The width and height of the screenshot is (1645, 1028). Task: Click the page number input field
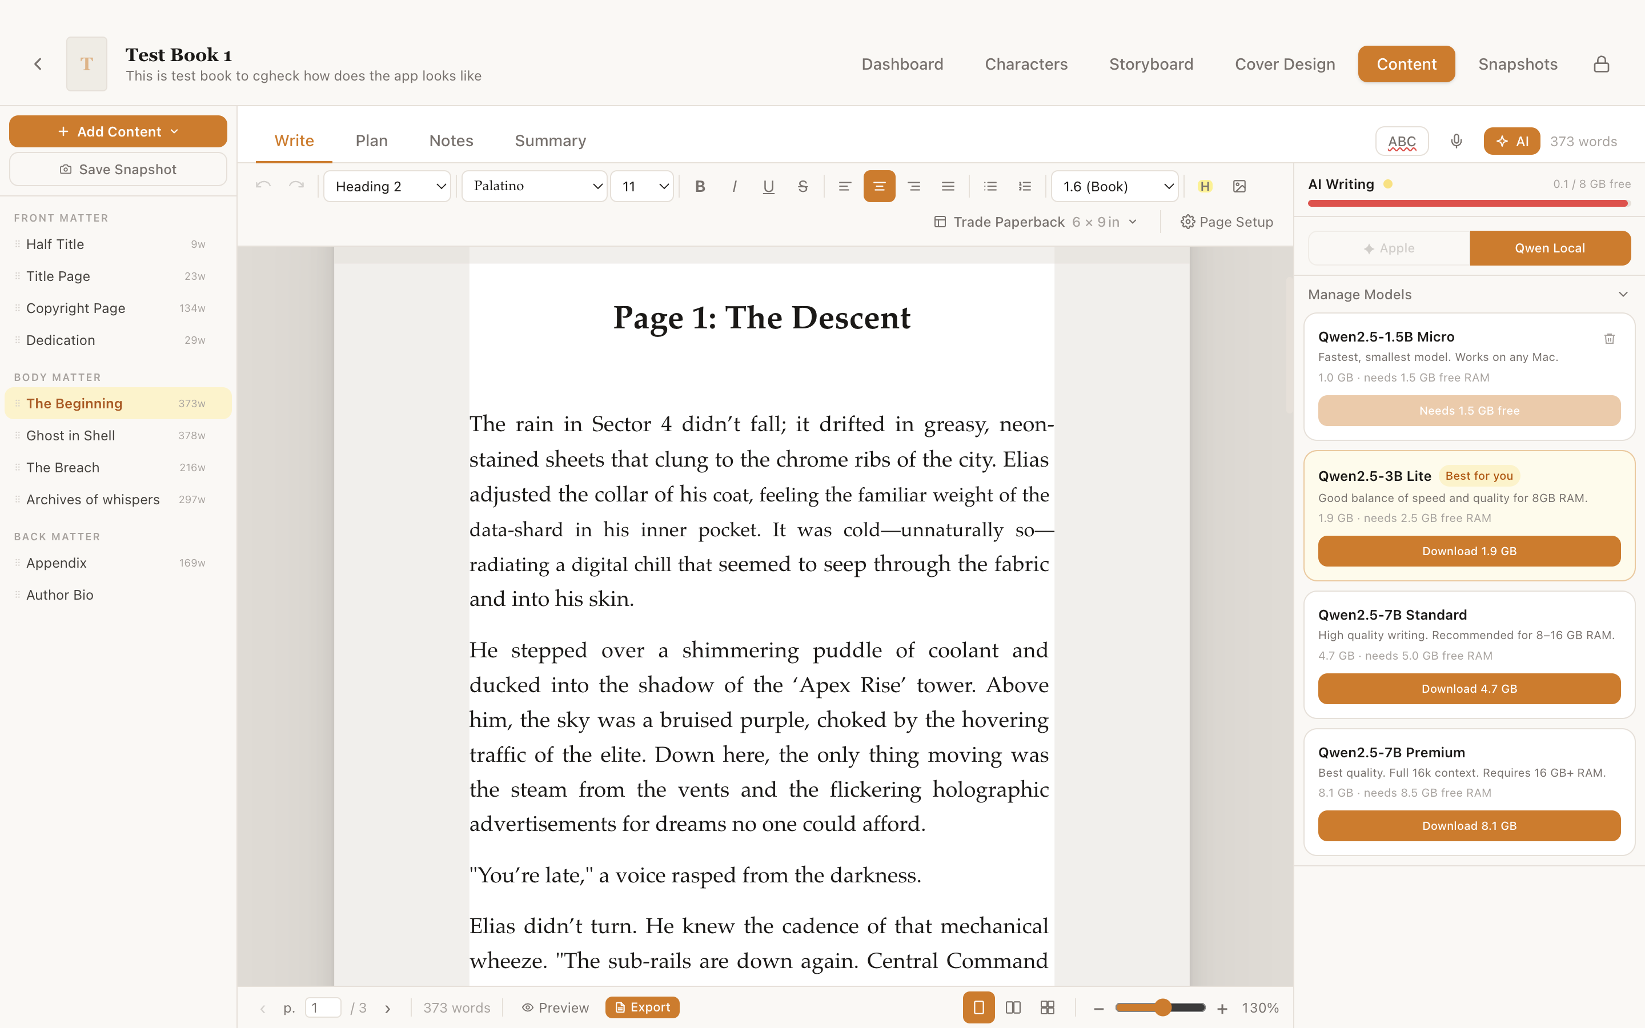click(x=323, y=1007)
